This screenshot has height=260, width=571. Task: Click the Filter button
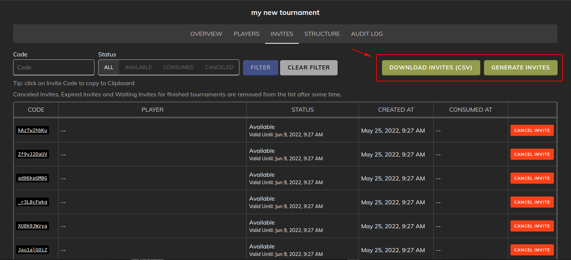[x=261, y=68]
